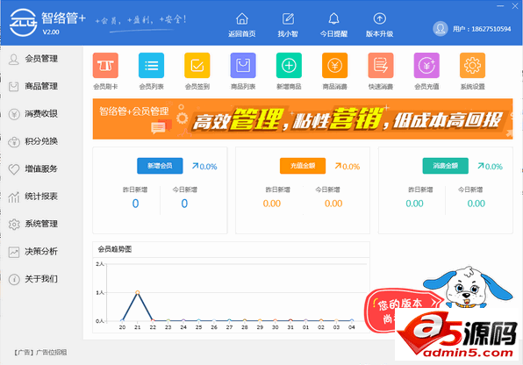Click the 用户：18627510594 account text
Image resolution: width=523 pixels, height=365 pixels.
482,29
